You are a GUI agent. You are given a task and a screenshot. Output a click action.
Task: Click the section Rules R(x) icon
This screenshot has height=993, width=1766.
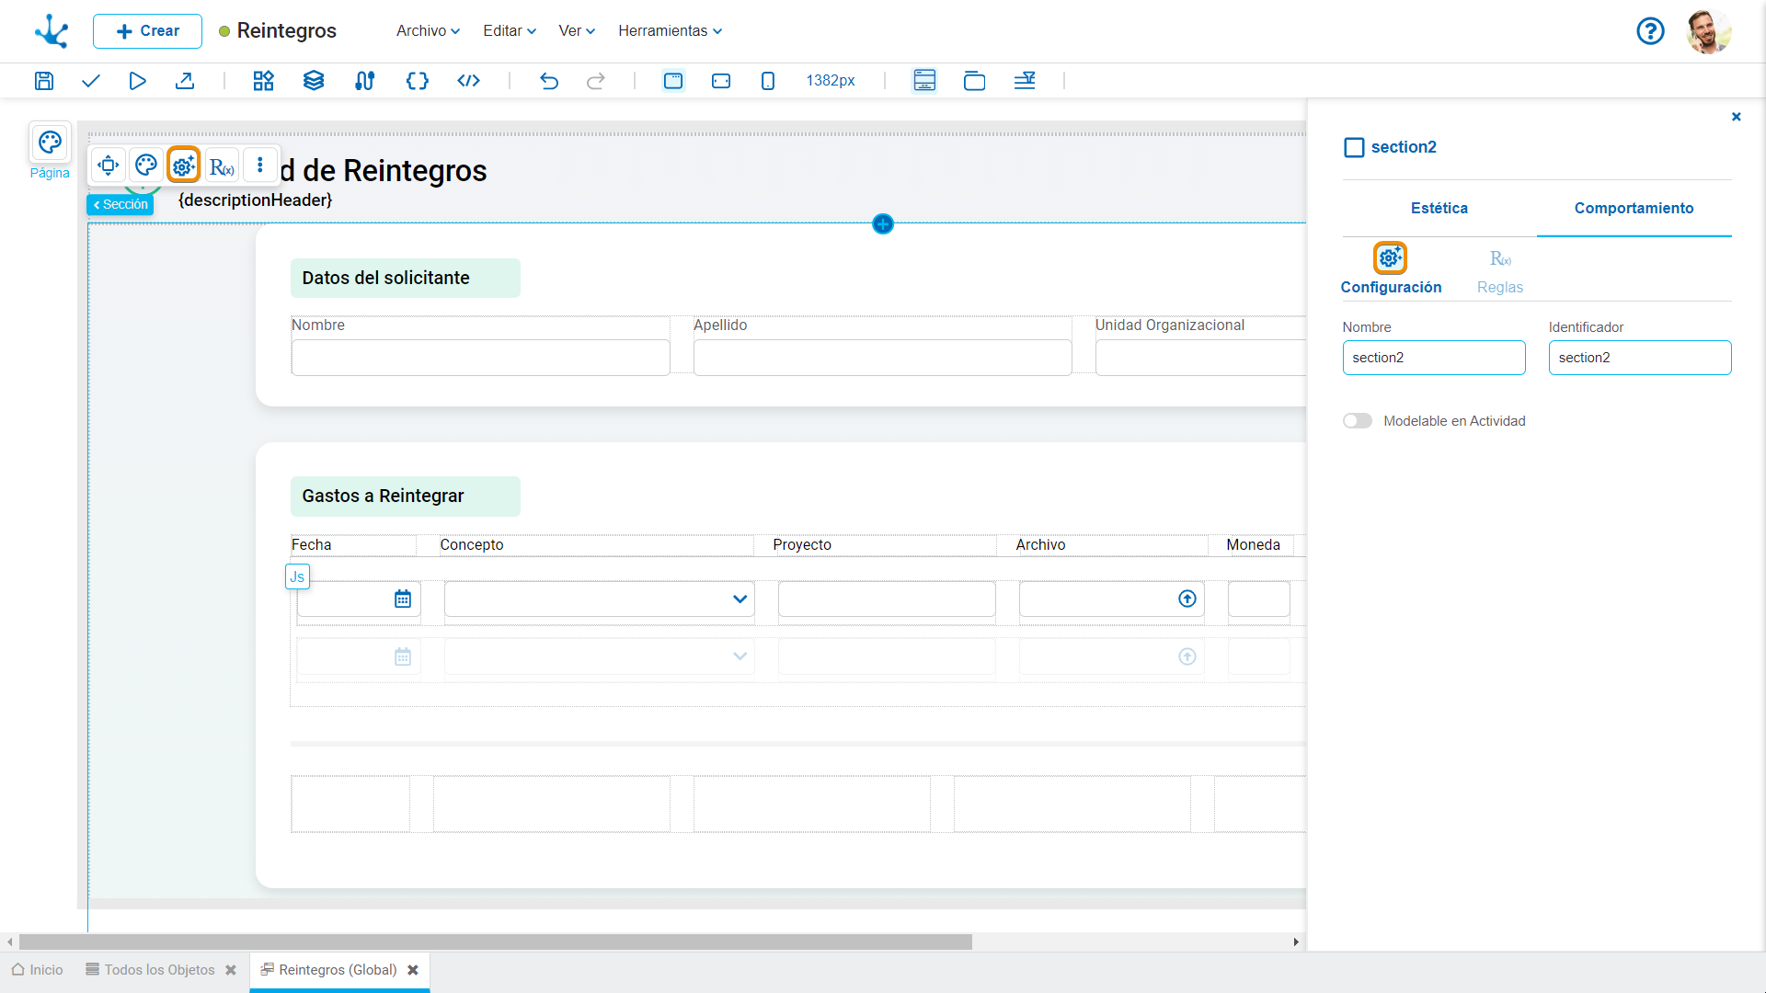point(222,166)
